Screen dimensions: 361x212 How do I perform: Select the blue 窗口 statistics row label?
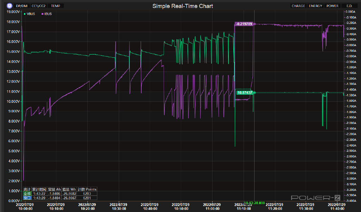pyautogui.click(x=27, y=198)
